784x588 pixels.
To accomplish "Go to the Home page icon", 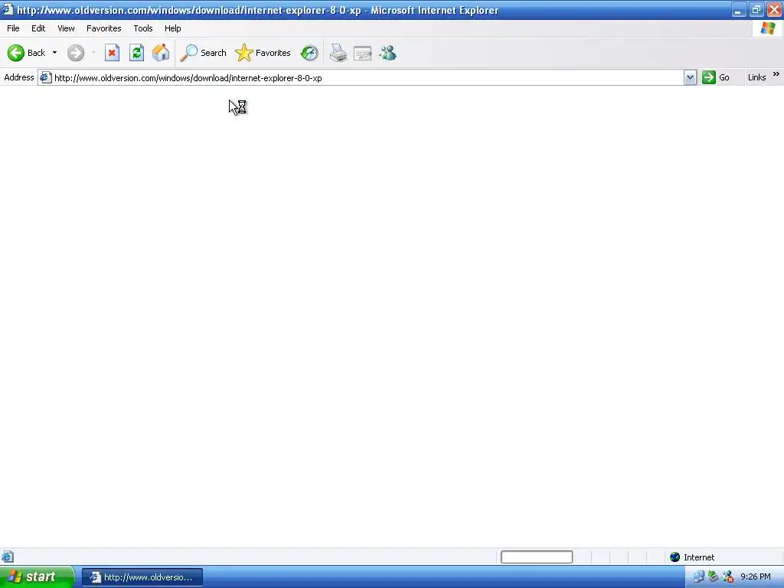I will point(161,53).
